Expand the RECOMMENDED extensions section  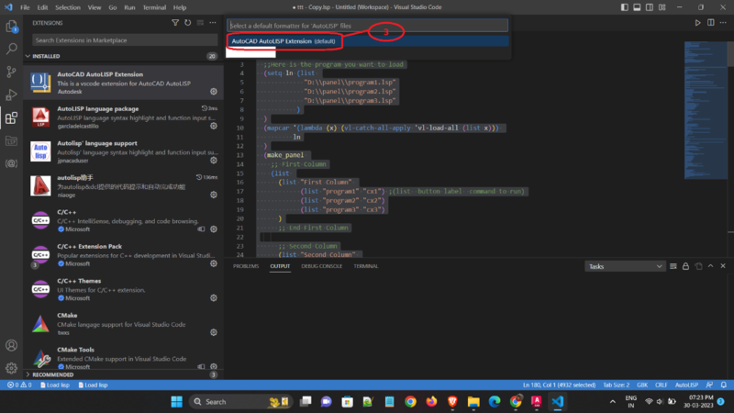(x=28, y=374)
